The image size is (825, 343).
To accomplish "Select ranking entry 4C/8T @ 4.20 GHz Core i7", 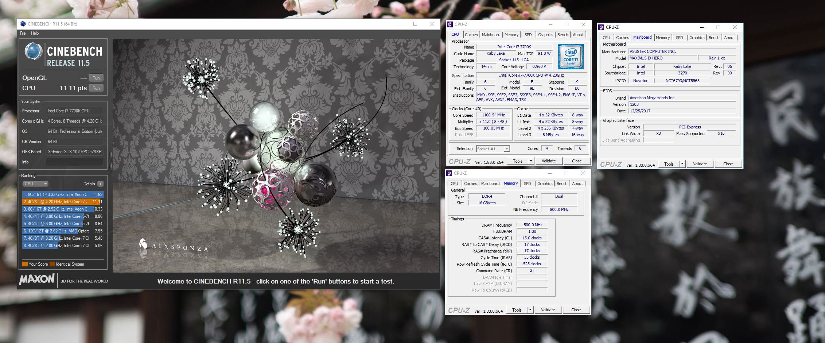I will coord(63,202).
